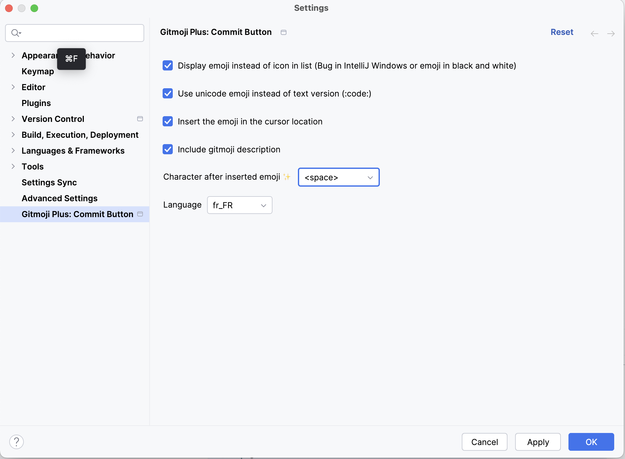
Task: Click project-level icon beside Gitmoji sidebar item
Action: pos(140,214)
